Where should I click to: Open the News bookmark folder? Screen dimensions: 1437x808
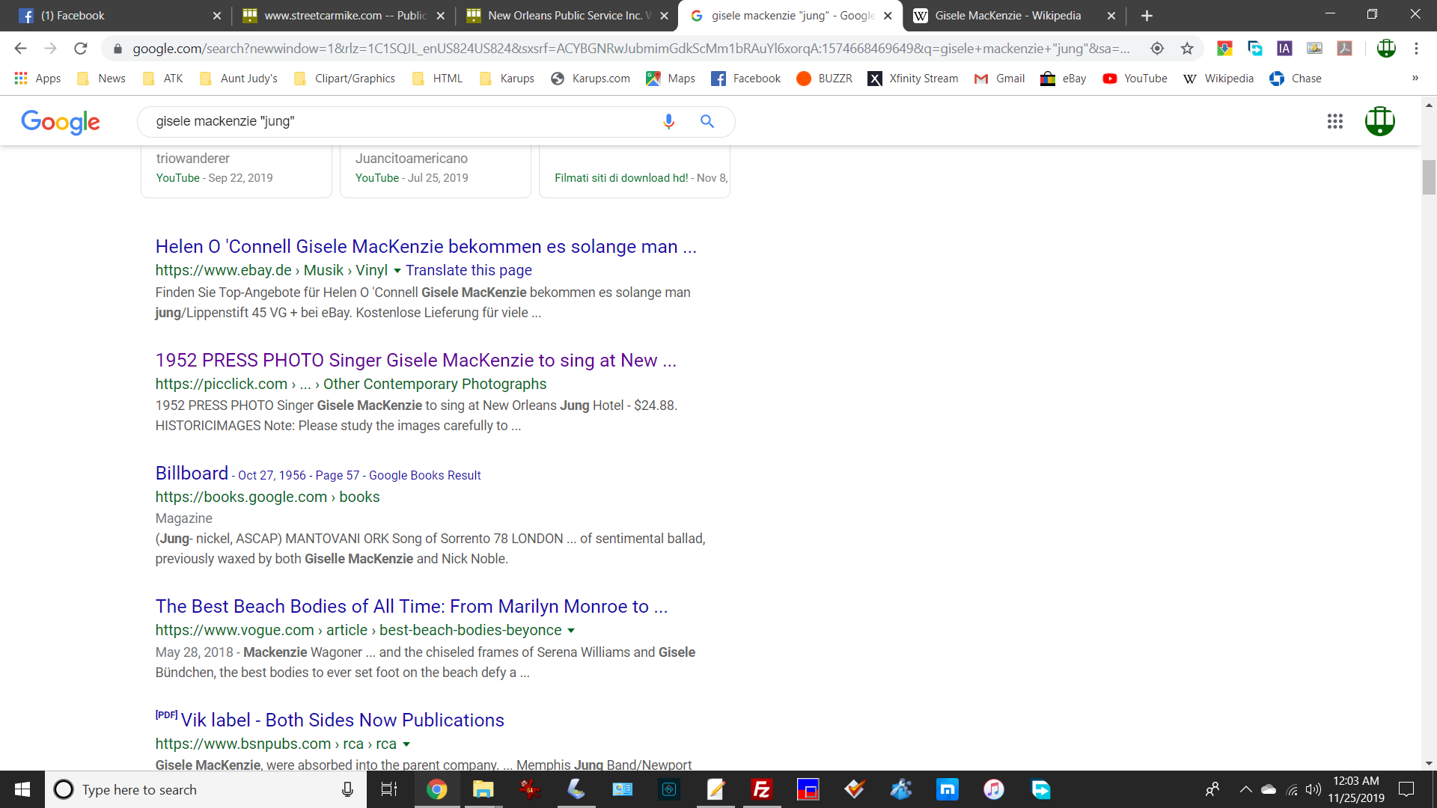101,79
